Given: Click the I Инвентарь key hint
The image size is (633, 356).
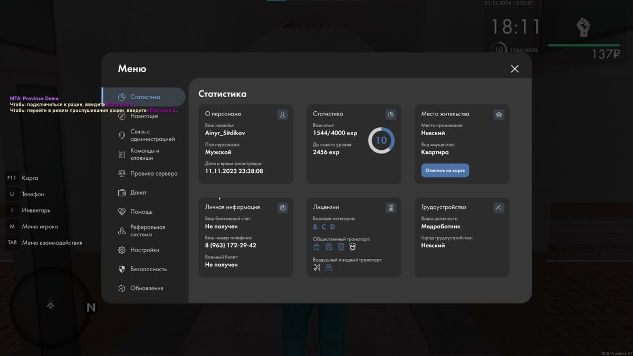Looking at the screenshot, I should pyautogui.click(x=28, y=210).
